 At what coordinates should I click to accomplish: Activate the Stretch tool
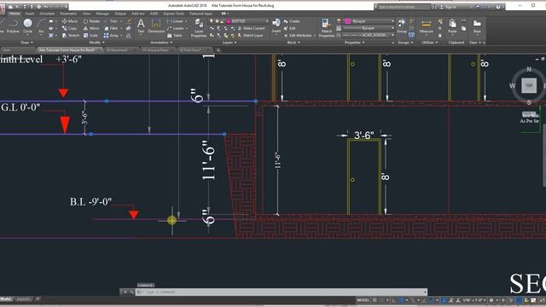pos(71,36)
